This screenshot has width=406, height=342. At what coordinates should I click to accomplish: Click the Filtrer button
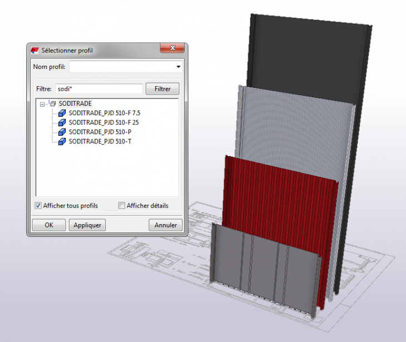tap(162, 89)
